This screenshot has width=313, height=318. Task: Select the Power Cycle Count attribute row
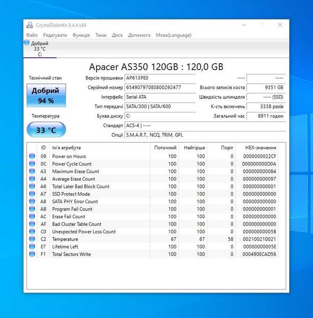153,164
